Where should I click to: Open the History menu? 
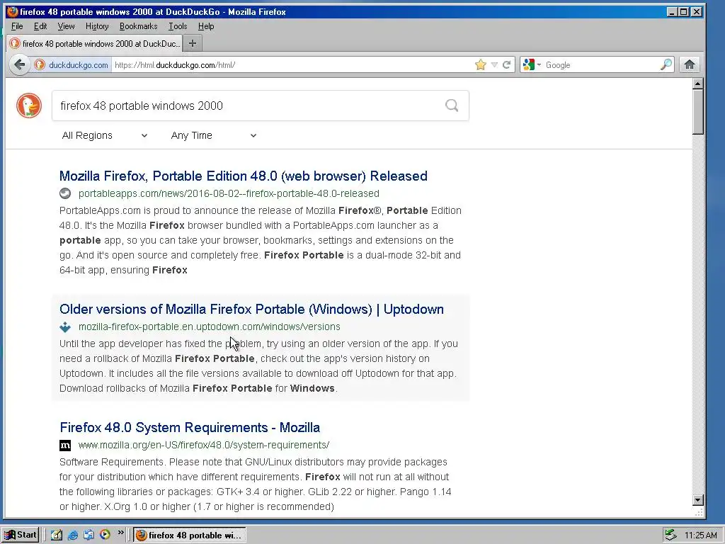96,26
